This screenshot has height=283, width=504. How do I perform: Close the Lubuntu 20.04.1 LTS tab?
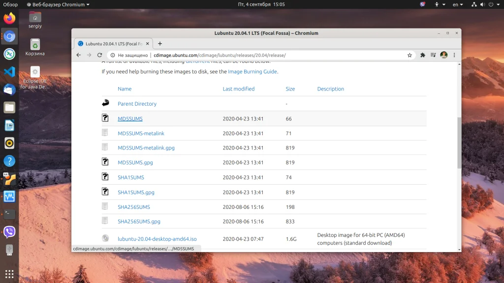click(x=148, y=44)
